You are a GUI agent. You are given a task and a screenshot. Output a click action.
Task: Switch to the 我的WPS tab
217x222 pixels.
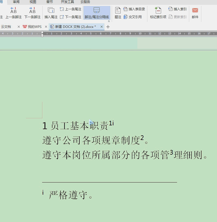click(x=32, y=27)
